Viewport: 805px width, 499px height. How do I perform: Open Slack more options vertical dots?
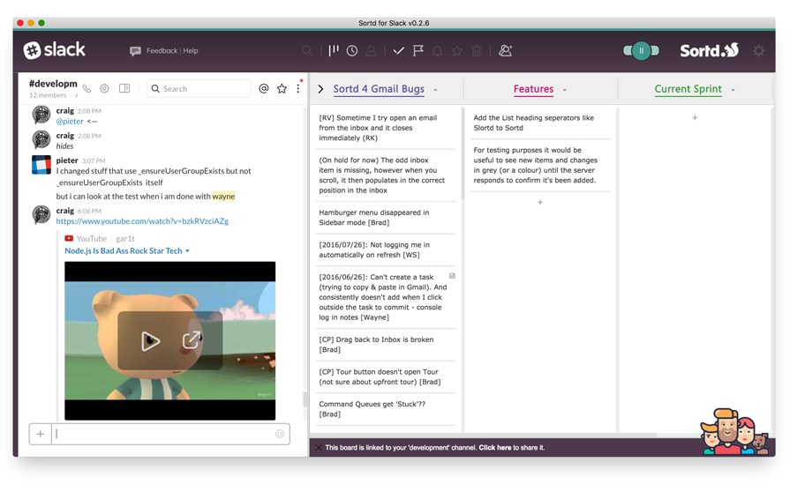(x=298, y=89)
